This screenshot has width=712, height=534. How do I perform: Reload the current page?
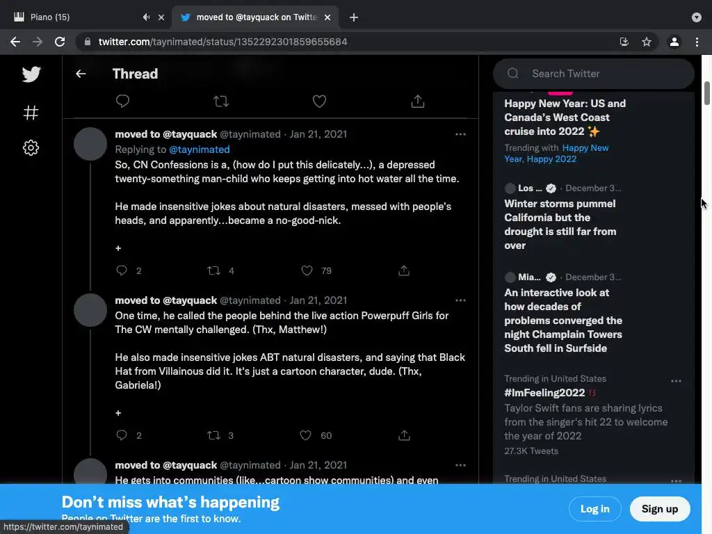tap(60, 42)
